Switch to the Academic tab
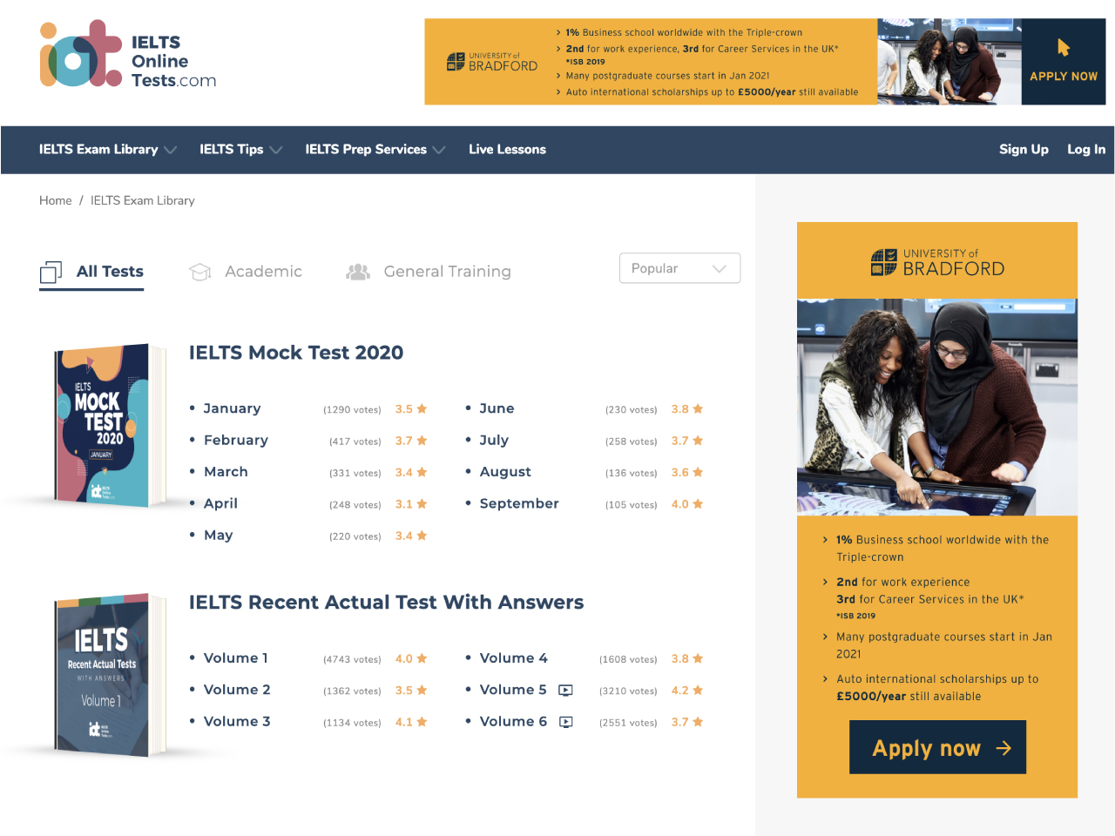Viewport: 1115px width, 836px height. [x=246, y=272]
